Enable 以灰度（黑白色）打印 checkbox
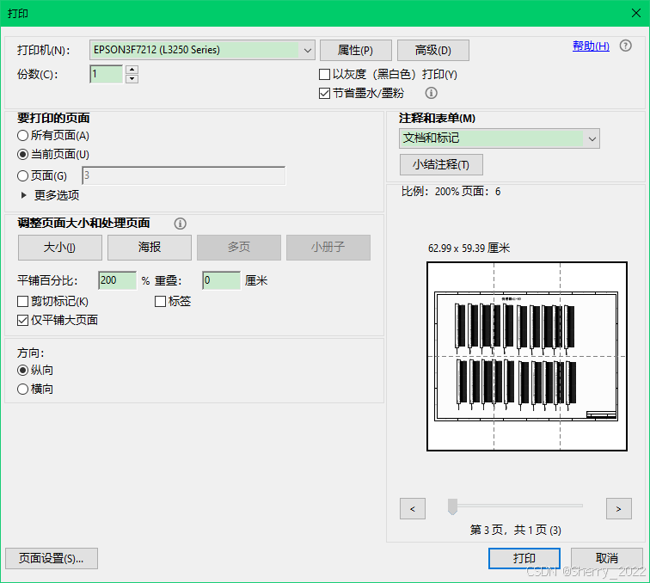This screenshot has height=583, width=650. [325, 75]
